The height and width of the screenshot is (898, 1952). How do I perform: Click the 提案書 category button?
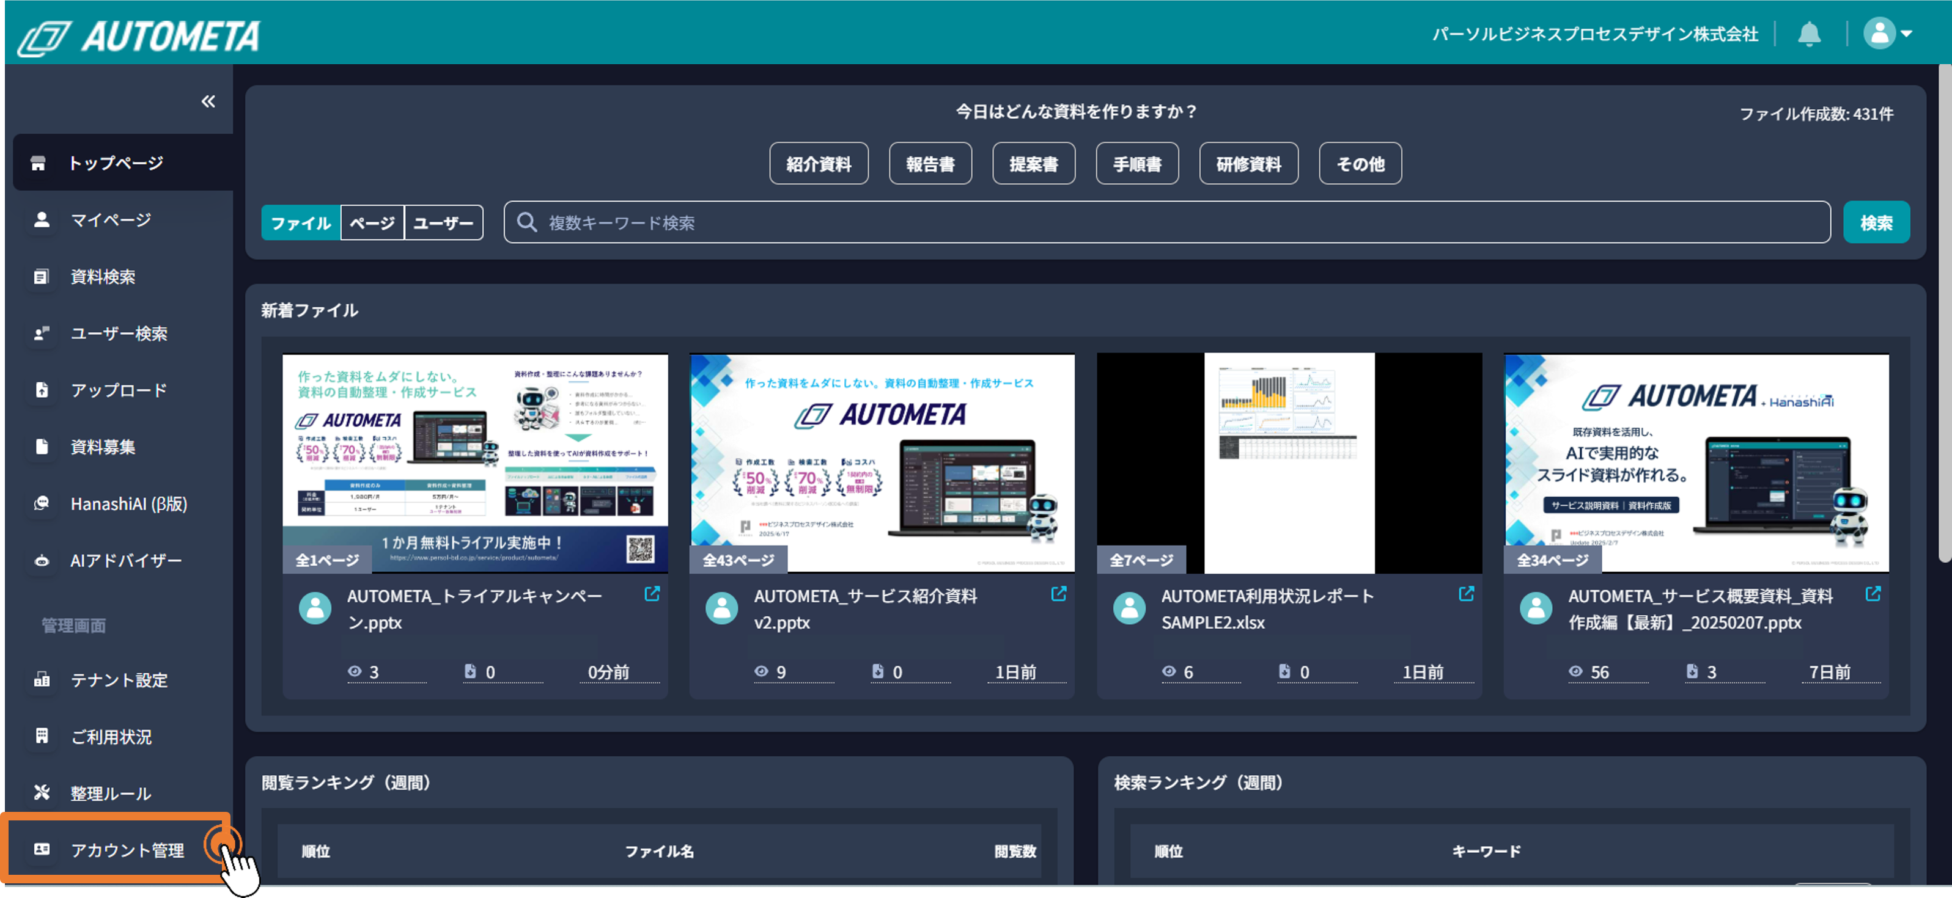point(1034,164)
